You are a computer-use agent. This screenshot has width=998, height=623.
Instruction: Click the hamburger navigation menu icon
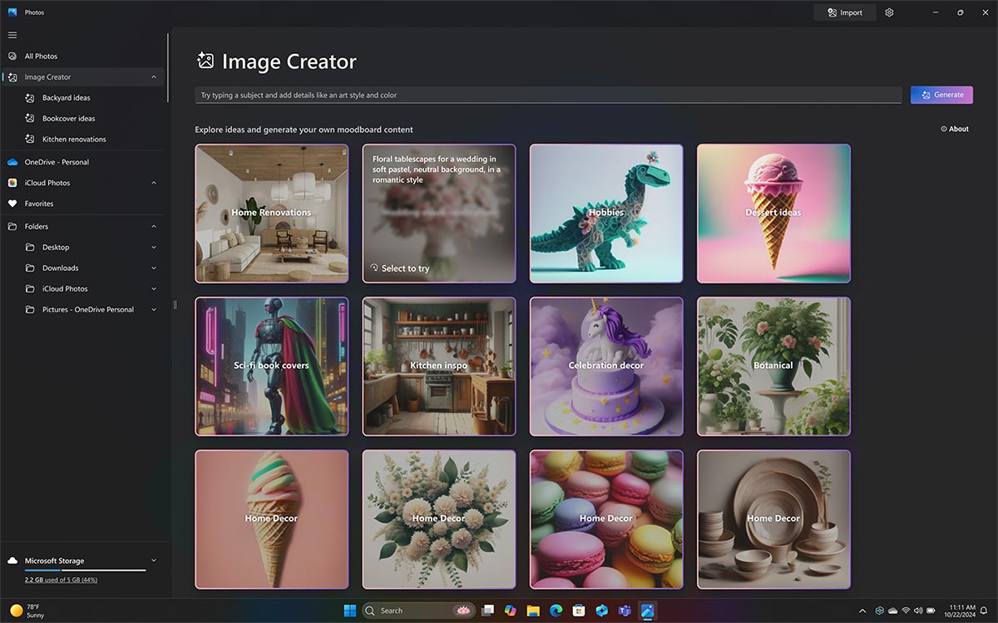[12, 35]
